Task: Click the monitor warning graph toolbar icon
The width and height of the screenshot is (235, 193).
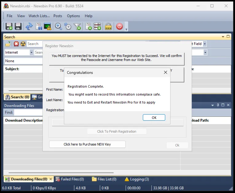Action: (48, 26)
